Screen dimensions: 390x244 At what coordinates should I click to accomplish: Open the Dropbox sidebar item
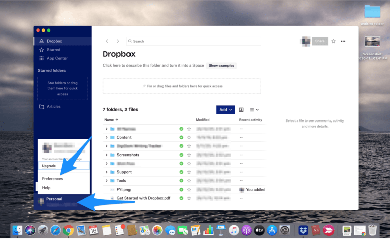62,41
